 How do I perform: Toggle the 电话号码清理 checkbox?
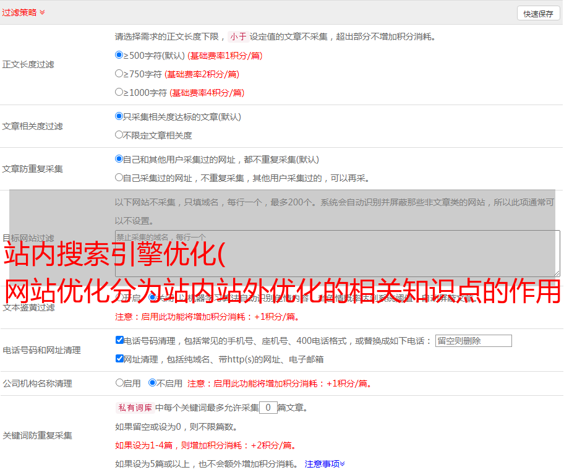point(119,340)
